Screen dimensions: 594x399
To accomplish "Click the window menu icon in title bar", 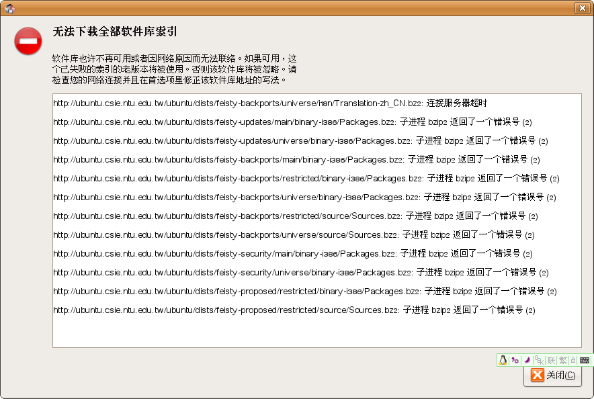I will point(10,8).
